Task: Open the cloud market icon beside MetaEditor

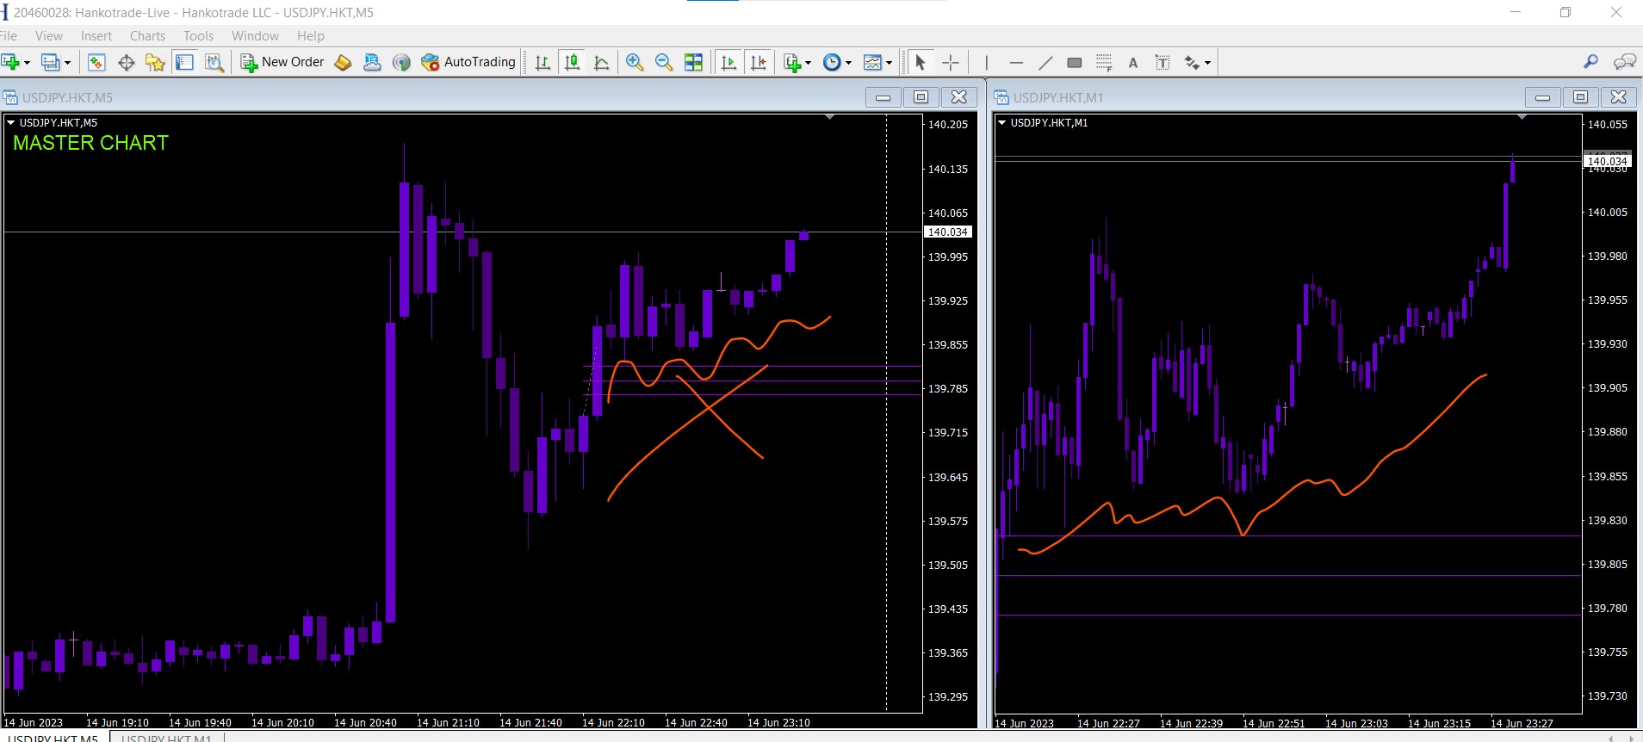Action: click(x=372, y=62)
